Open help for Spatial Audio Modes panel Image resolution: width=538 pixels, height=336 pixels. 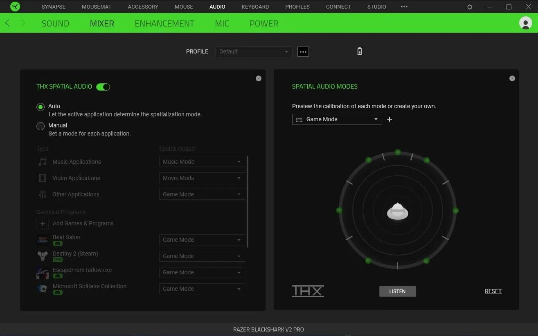tap(512, 78)
